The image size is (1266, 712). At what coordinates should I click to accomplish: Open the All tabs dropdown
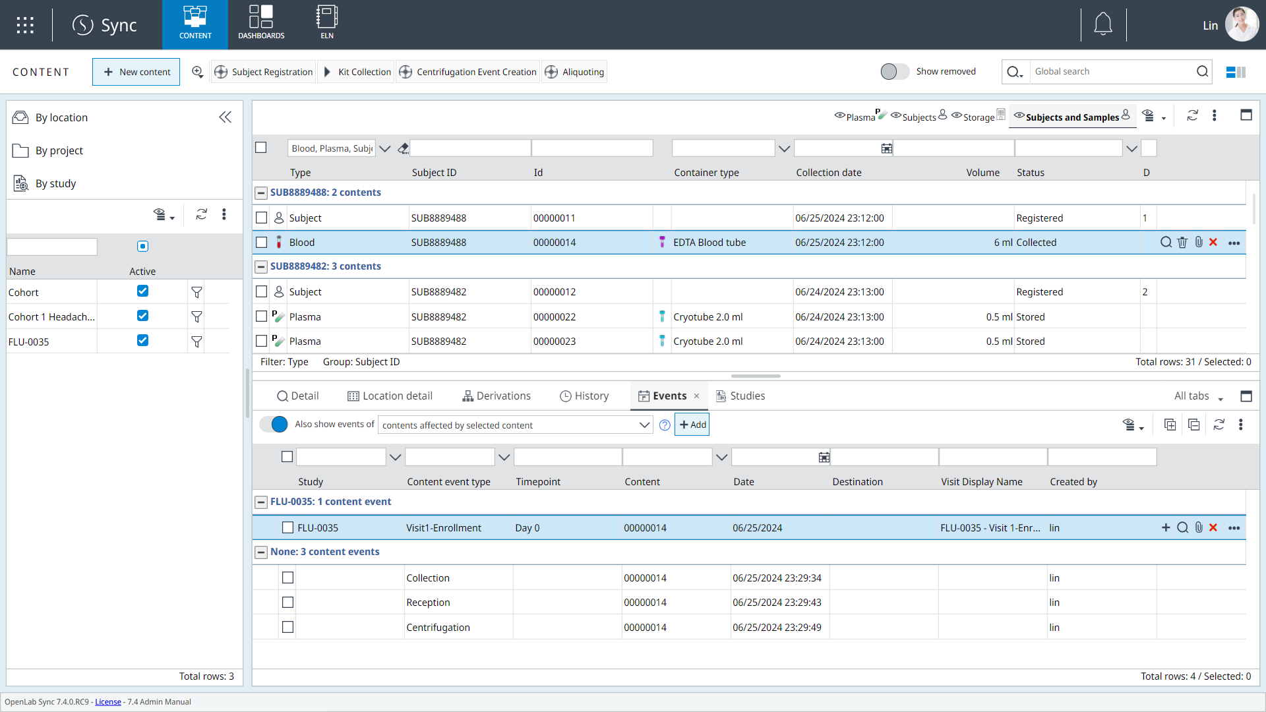click(x=1198, y=396)
